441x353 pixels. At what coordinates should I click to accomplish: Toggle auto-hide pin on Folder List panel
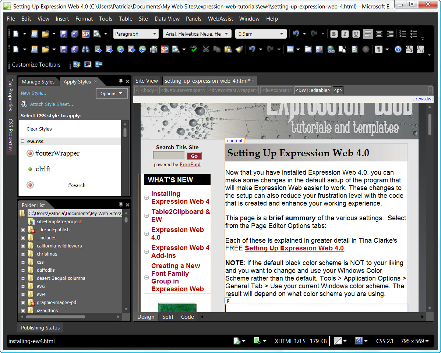(x=121, y=204)
